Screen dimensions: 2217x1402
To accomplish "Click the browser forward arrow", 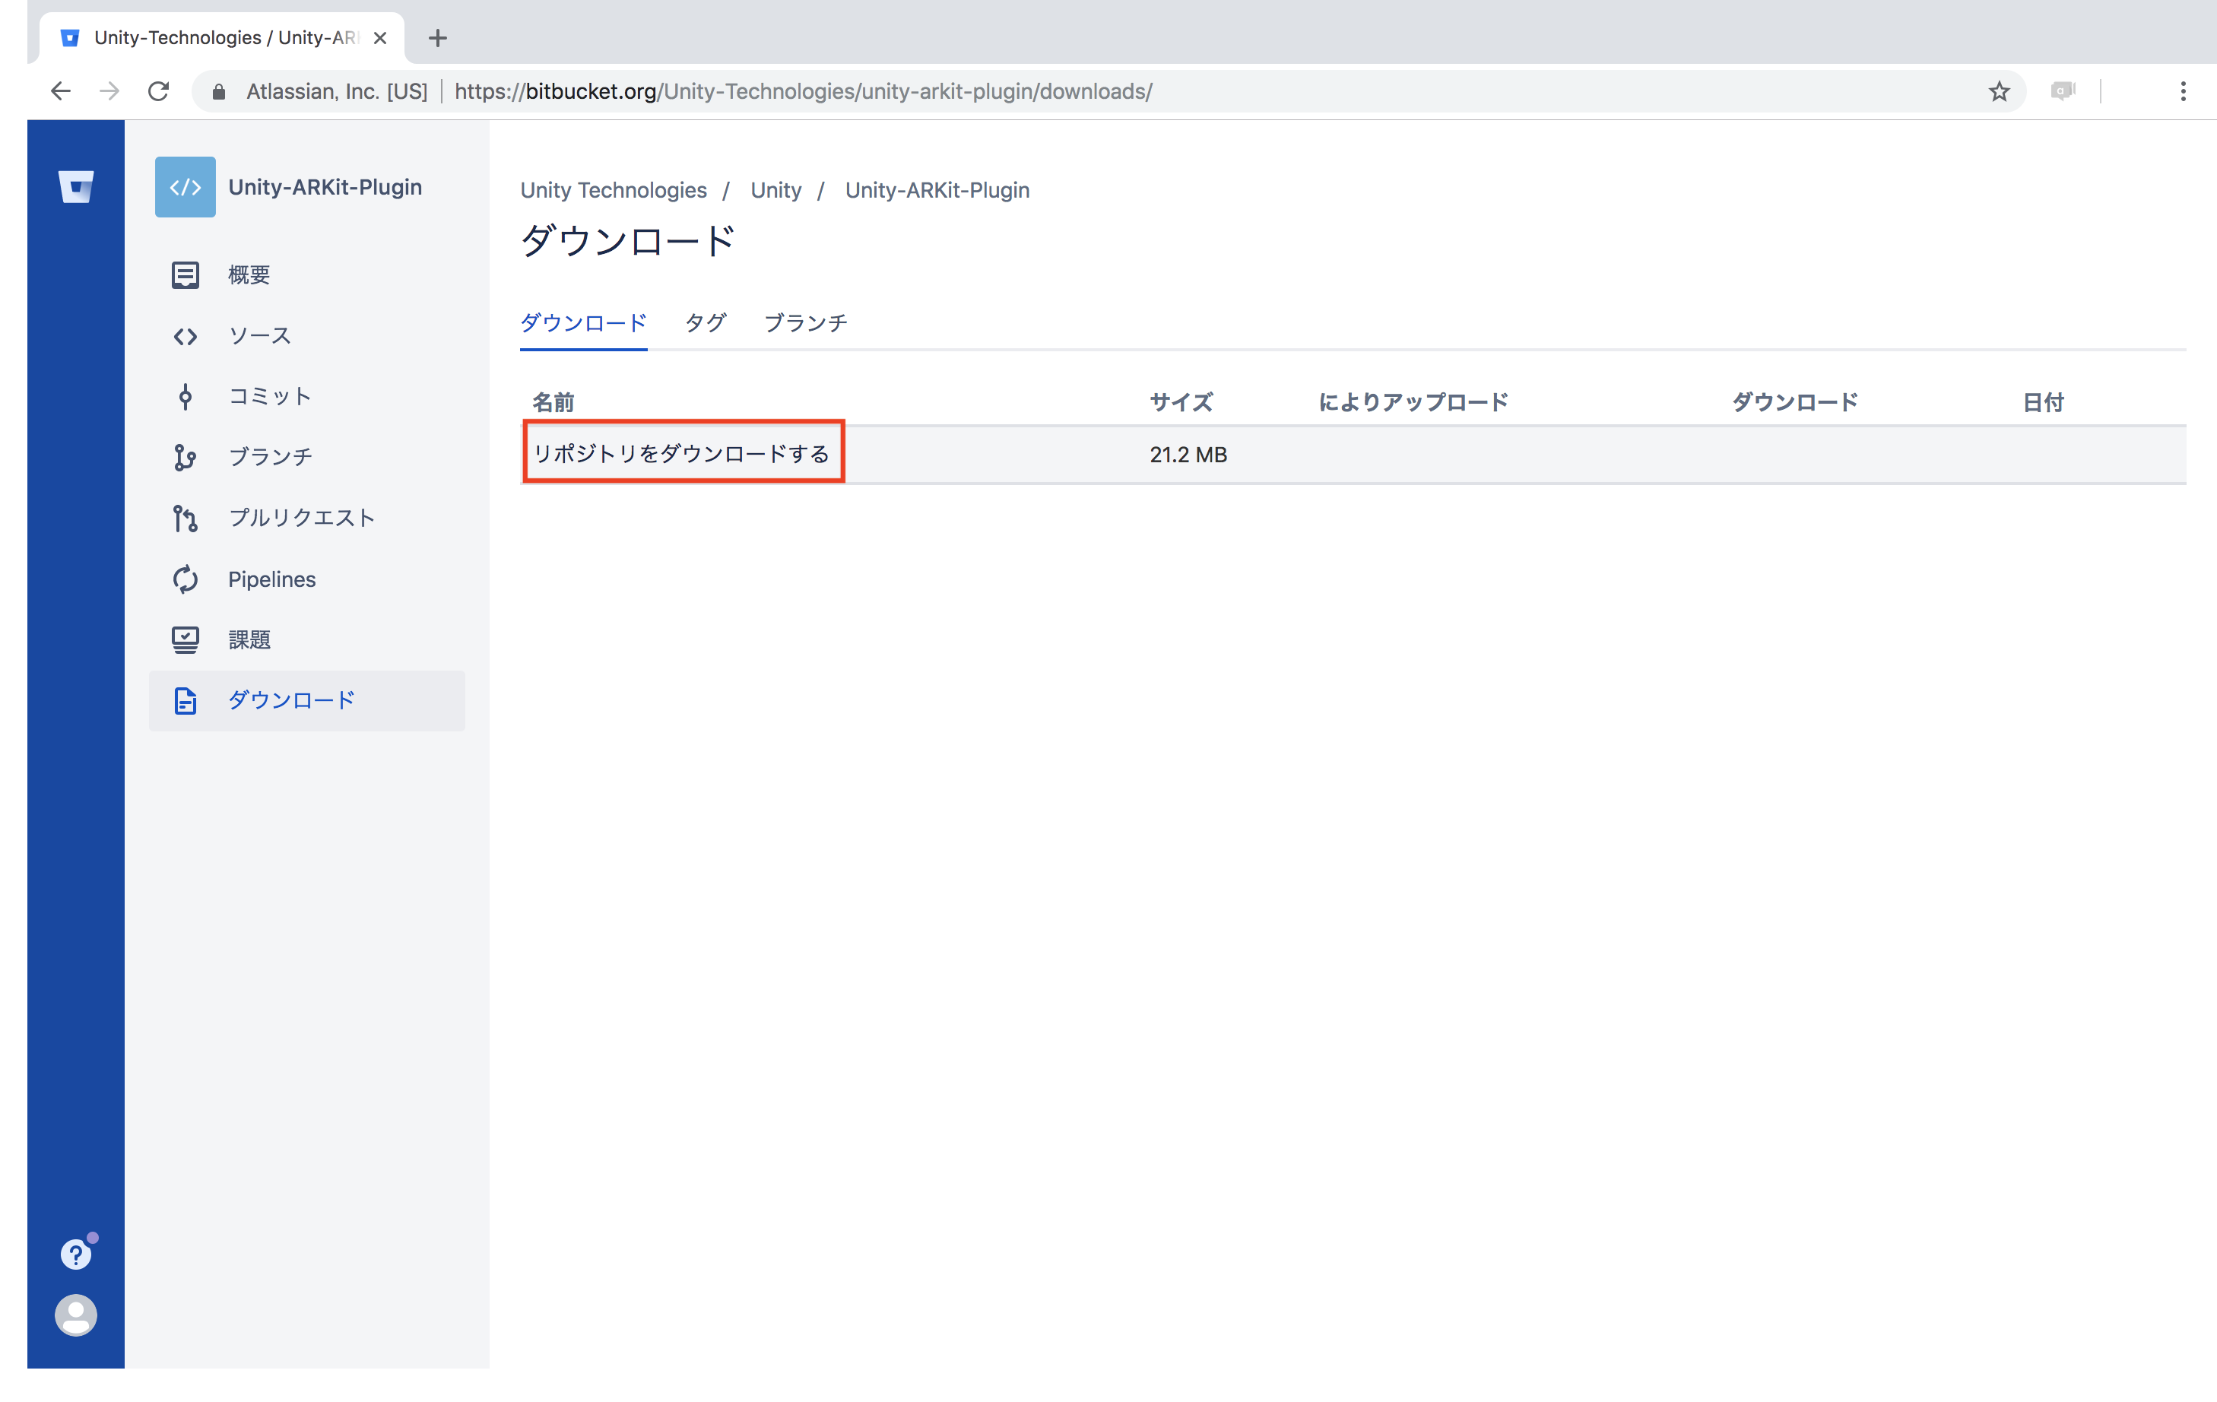I will (x=109, y=91).
